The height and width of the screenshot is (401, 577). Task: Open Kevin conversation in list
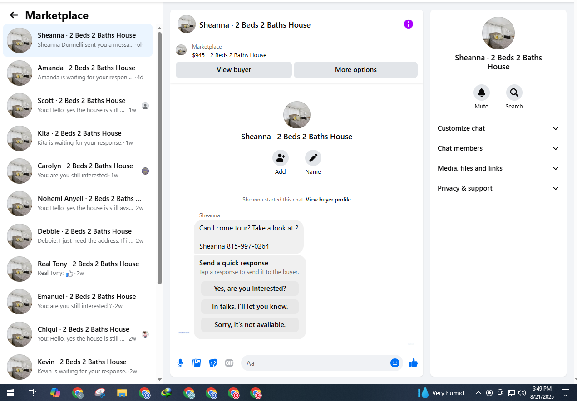pos(78,367)
